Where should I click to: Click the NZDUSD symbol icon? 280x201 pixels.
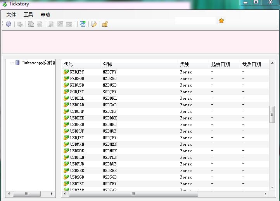[x=66, y=85]
